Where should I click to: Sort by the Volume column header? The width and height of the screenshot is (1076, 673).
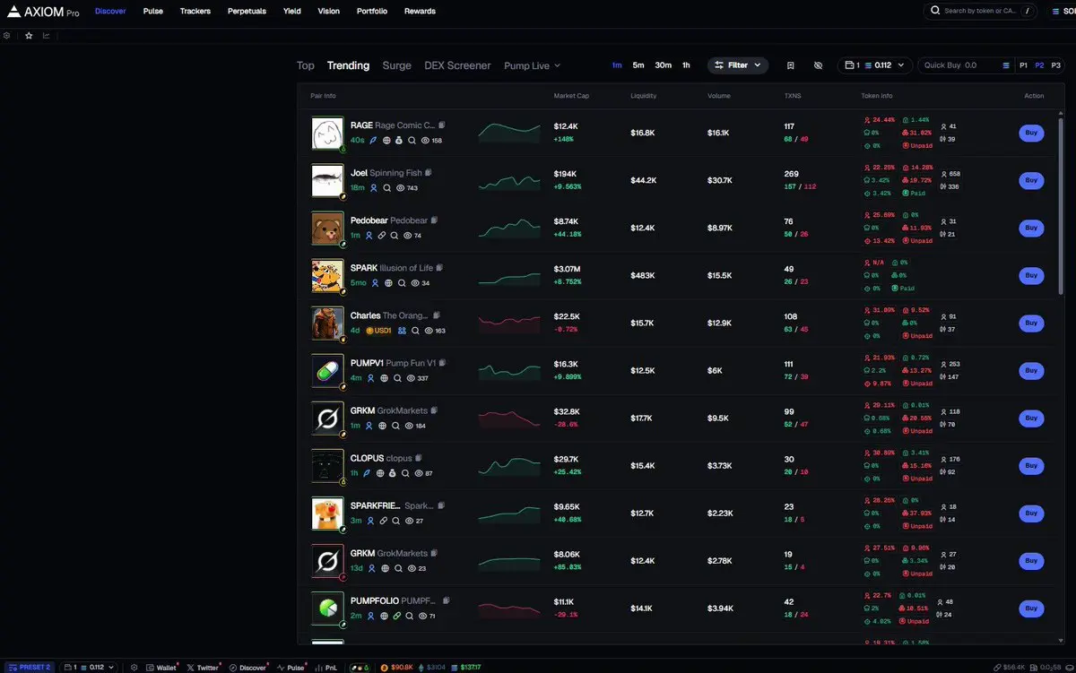719,96
